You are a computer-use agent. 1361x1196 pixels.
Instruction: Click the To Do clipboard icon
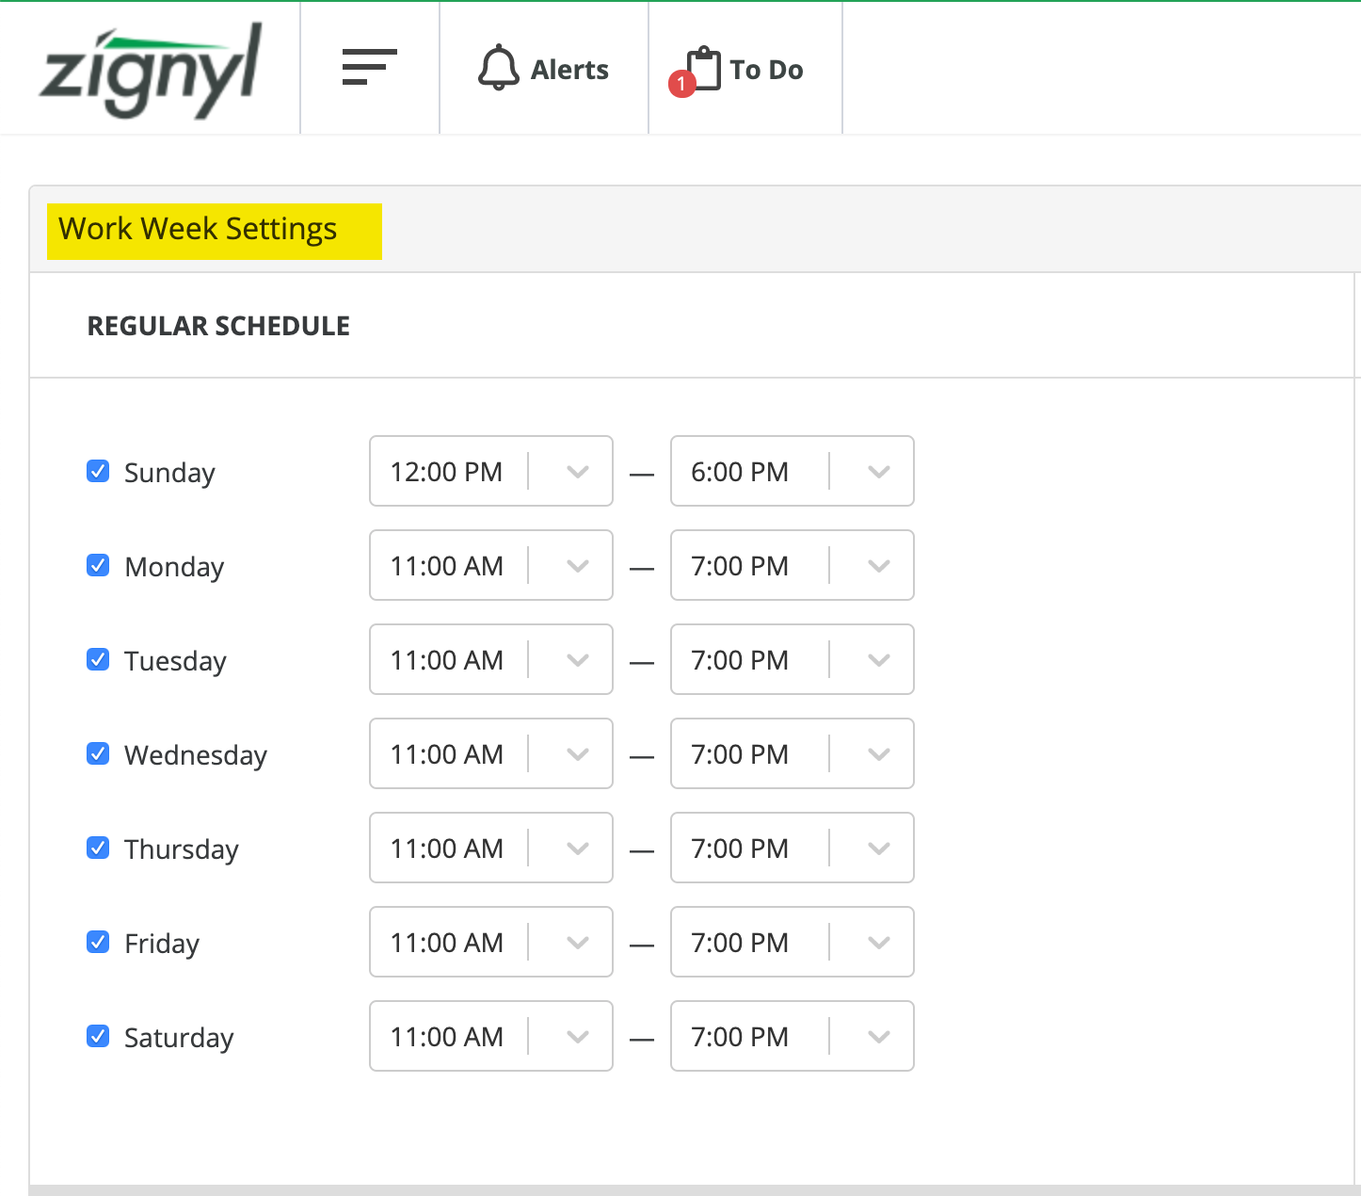click(x=702, y=68)
